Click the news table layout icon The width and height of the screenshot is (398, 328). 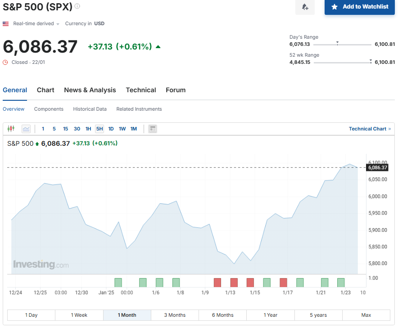[153, 129]
